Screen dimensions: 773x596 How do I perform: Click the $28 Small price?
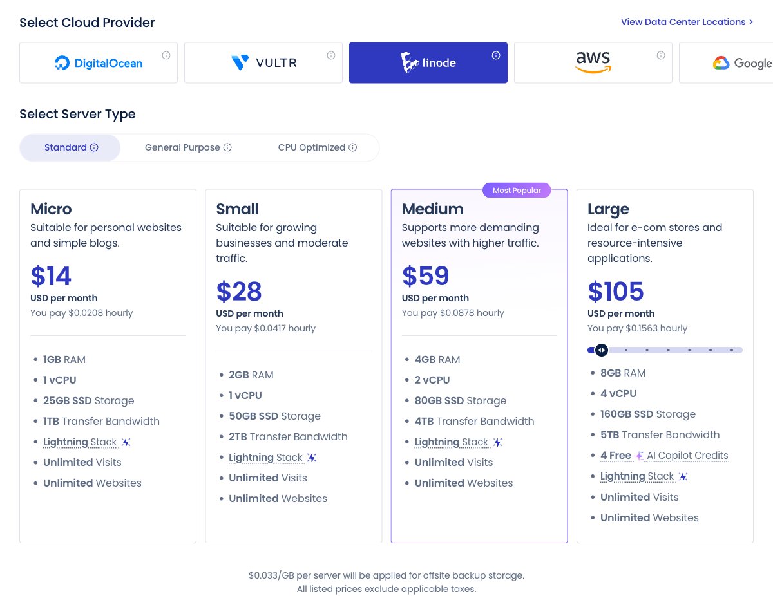[x=239, y=292]
